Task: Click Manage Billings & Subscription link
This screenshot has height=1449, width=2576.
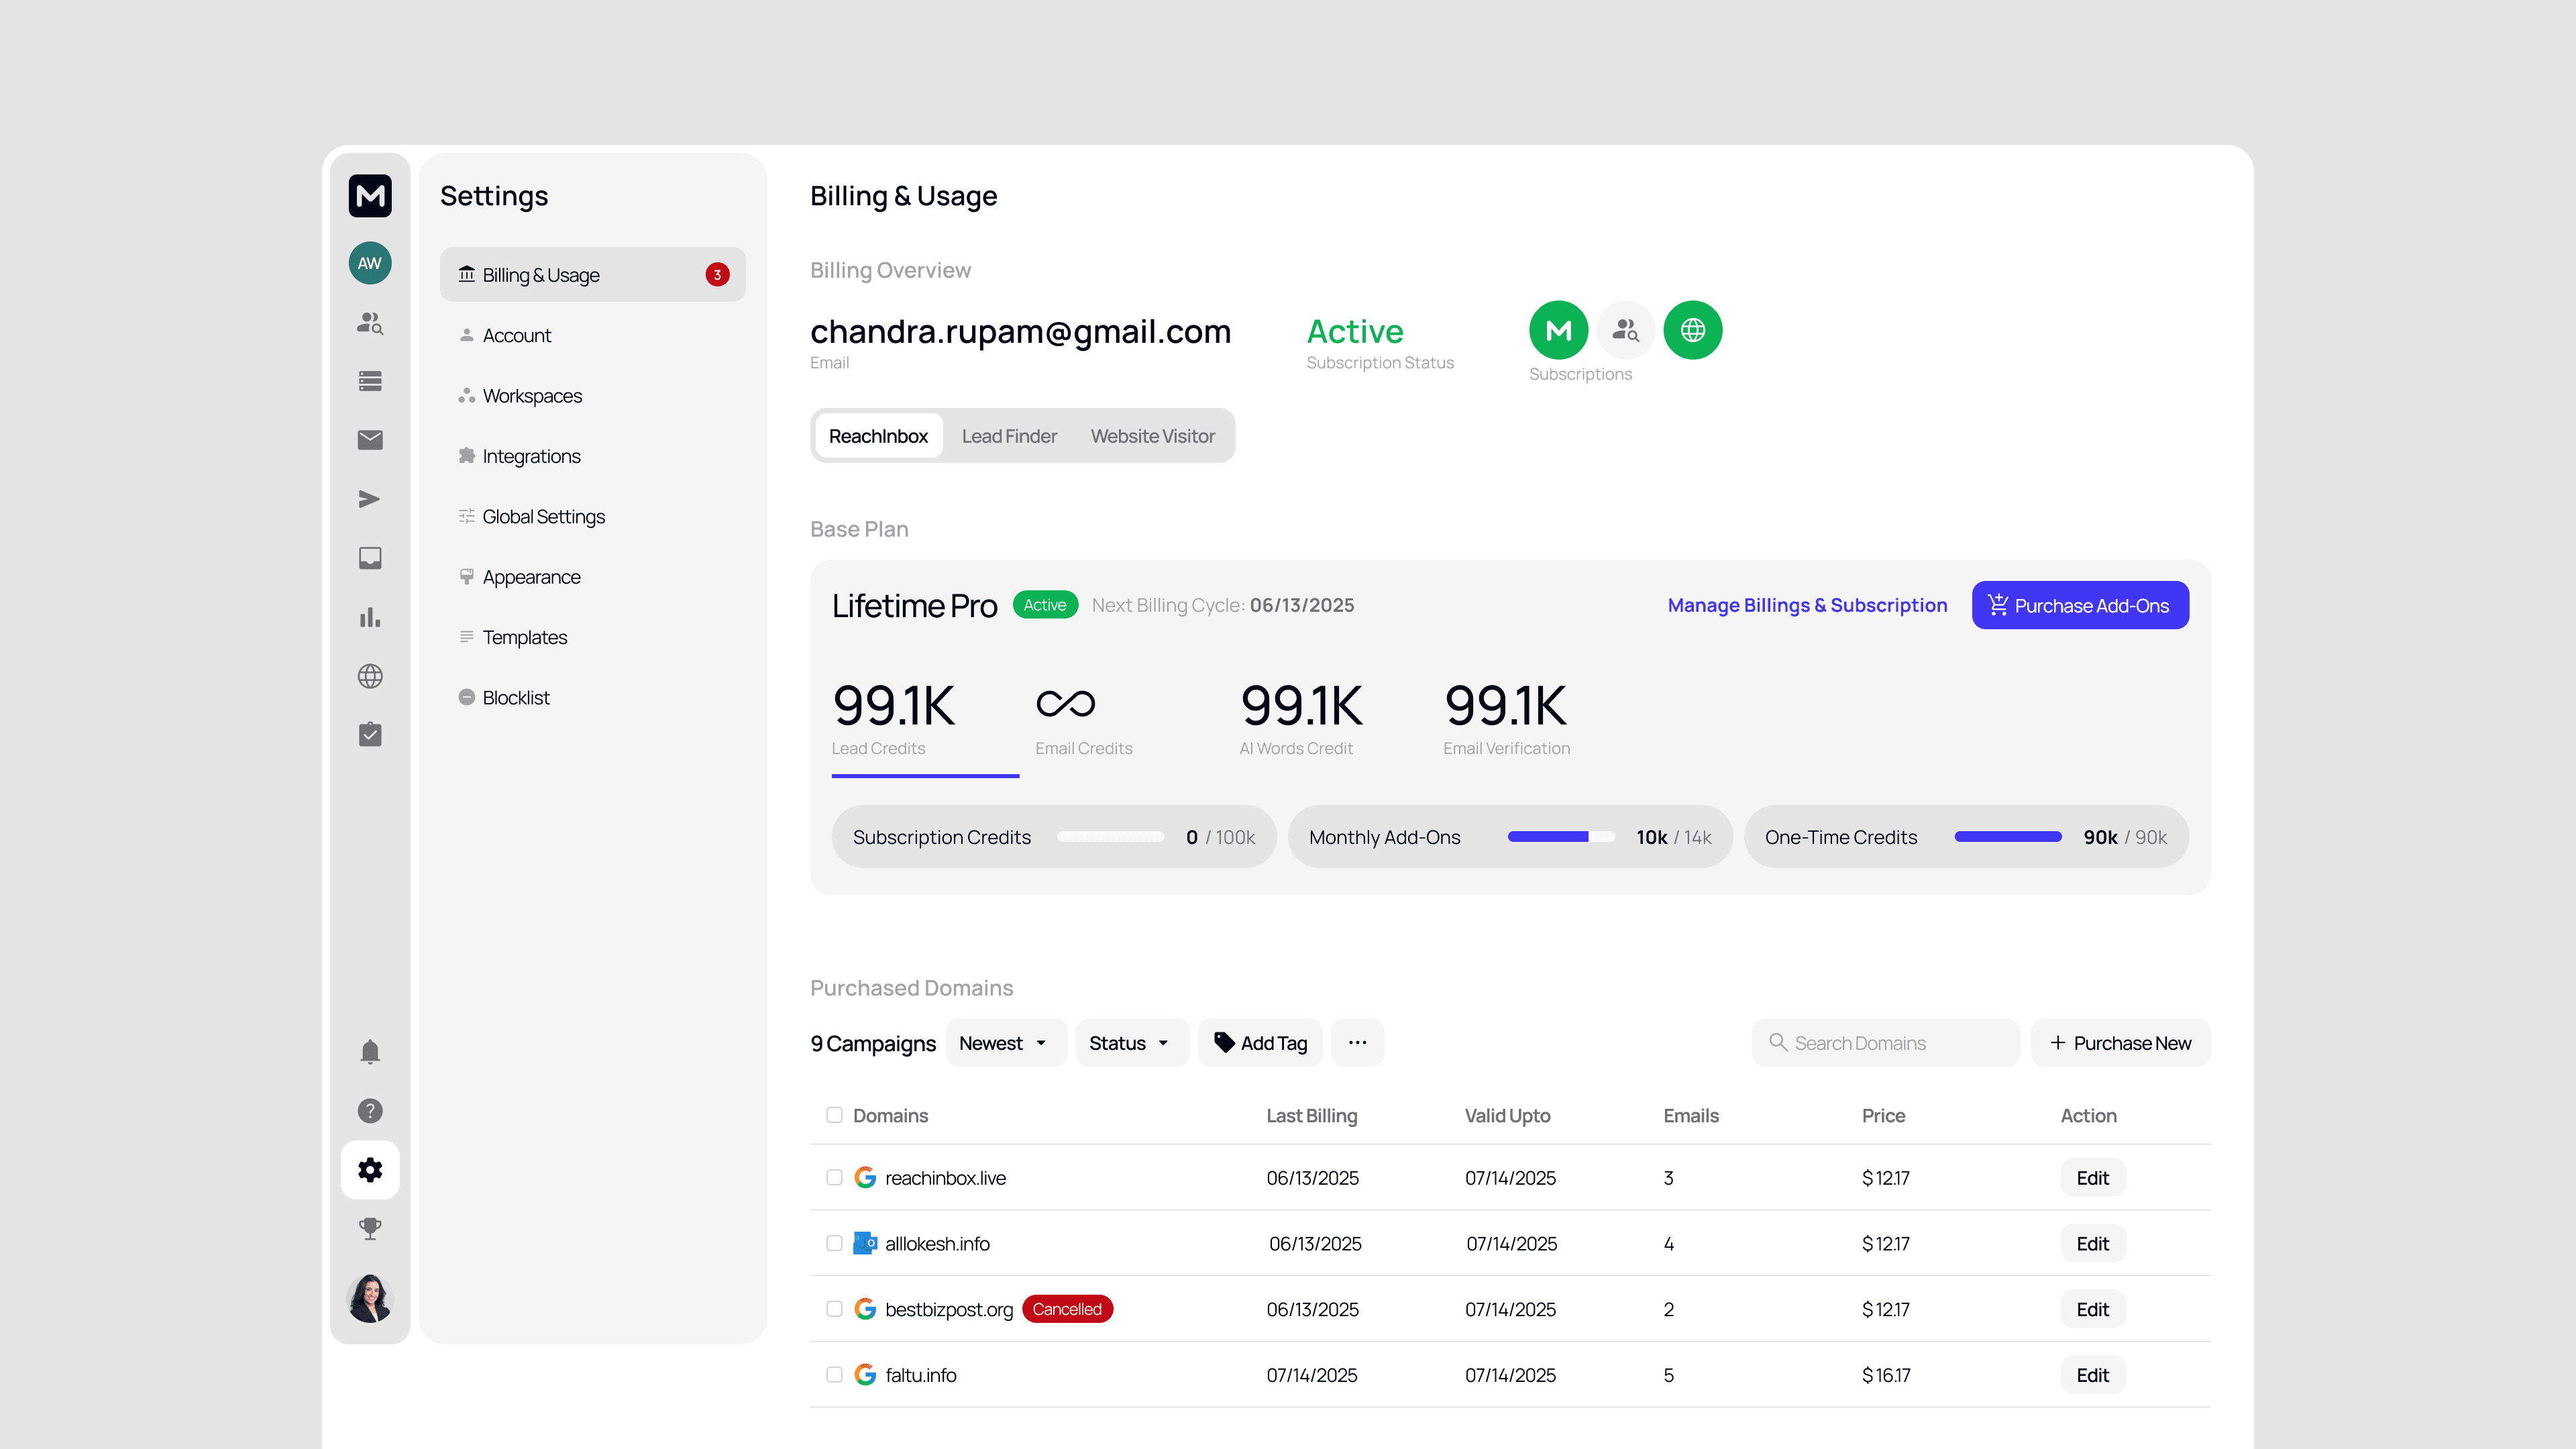Action: coord(1807,605)
